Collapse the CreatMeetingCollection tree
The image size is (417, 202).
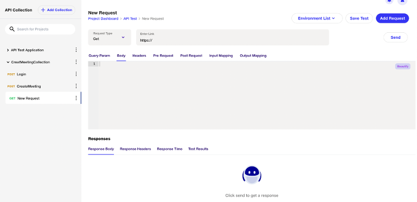pos(8,62)
